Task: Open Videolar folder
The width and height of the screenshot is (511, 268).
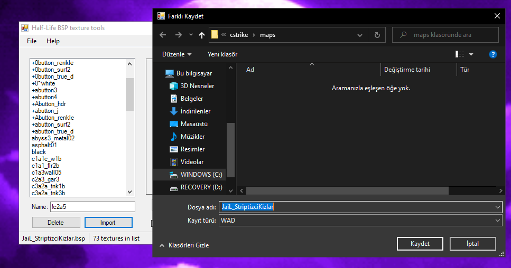Action: coord(187,162)
